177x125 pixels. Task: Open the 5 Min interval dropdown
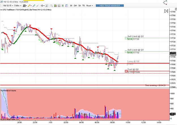(x=18, y=6)
